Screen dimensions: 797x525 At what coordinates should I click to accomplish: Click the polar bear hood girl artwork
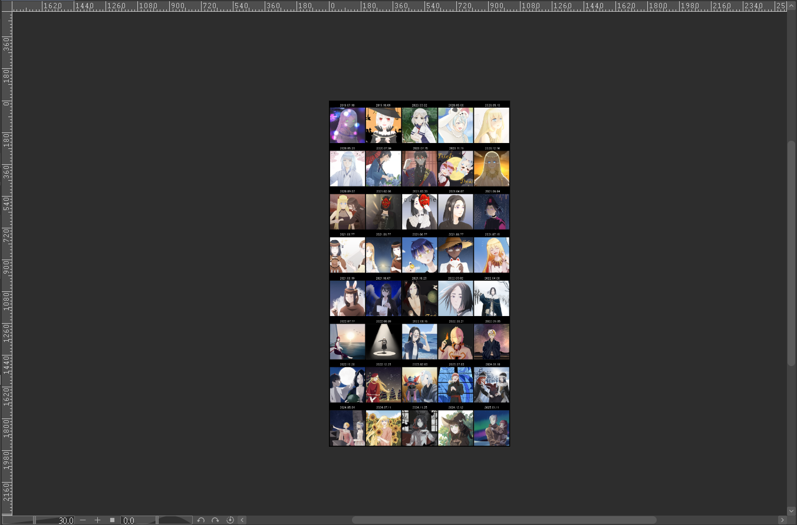(x=456, y=125)
